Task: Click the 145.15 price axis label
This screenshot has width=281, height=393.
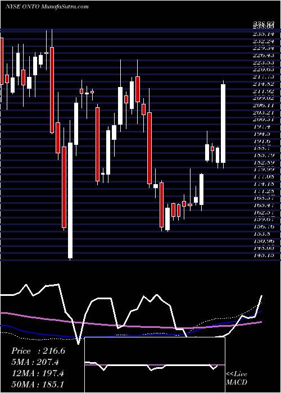Action: click(x=263, y=255)
